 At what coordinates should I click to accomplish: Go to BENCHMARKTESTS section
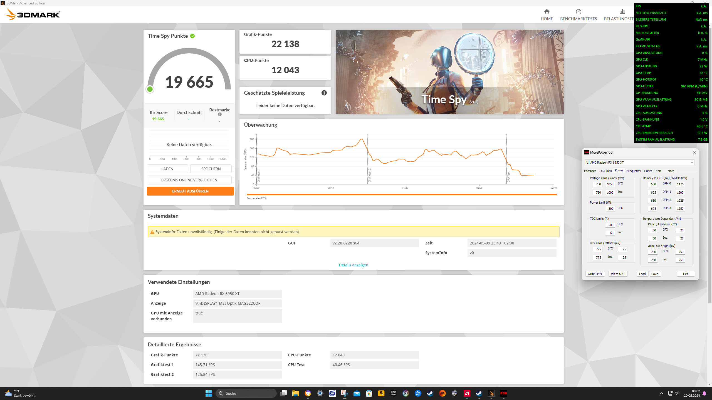(x=578, y=15)
